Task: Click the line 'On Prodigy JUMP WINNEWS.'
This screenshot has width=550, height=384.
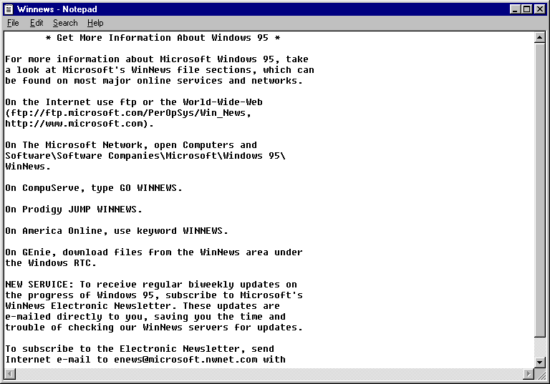Action: coord(74,210)
